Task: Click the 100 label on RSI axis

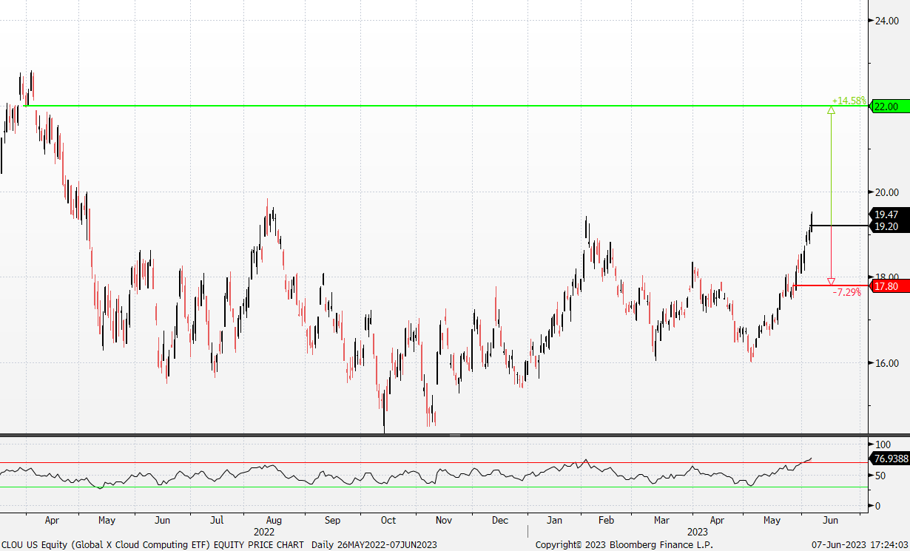Action: click(x=882, y=444)
